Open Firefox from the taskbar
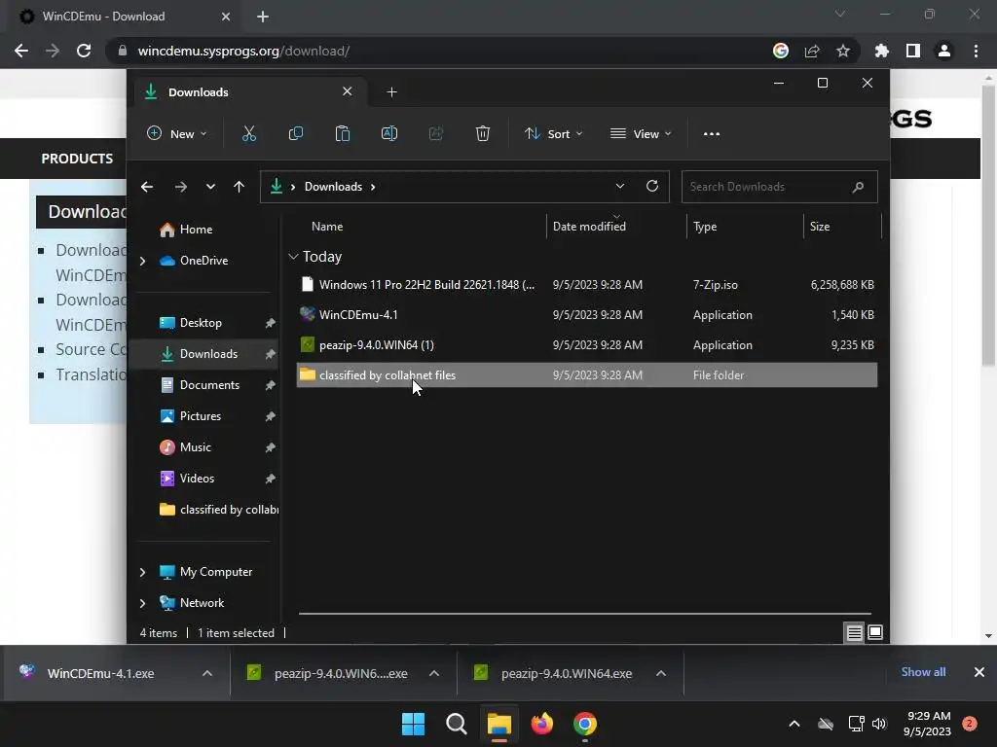This screenshot has height=747, width=997. click(x=541, y=724)
